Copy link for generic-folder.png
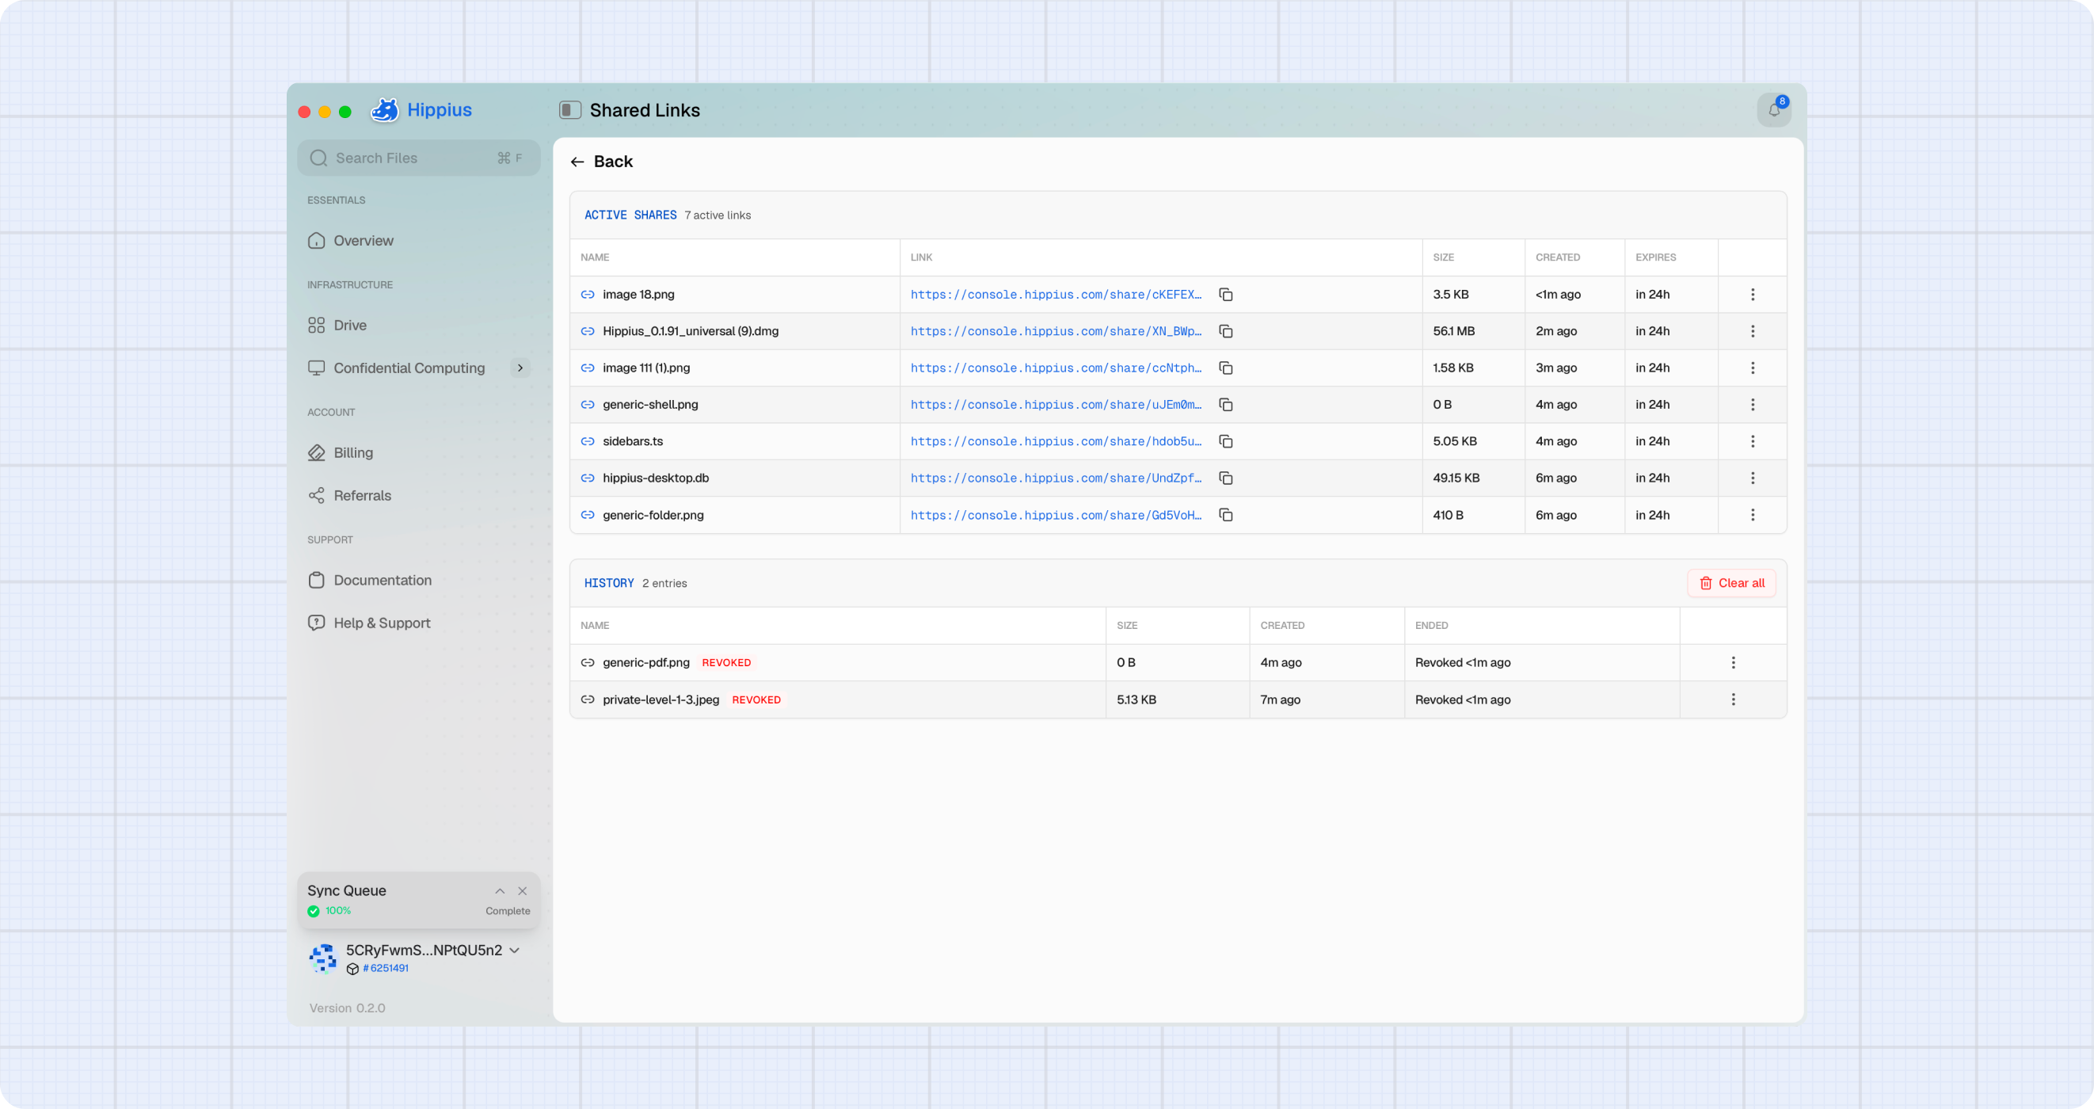Viewport: 2094px width, 1109px height. 1226,515
